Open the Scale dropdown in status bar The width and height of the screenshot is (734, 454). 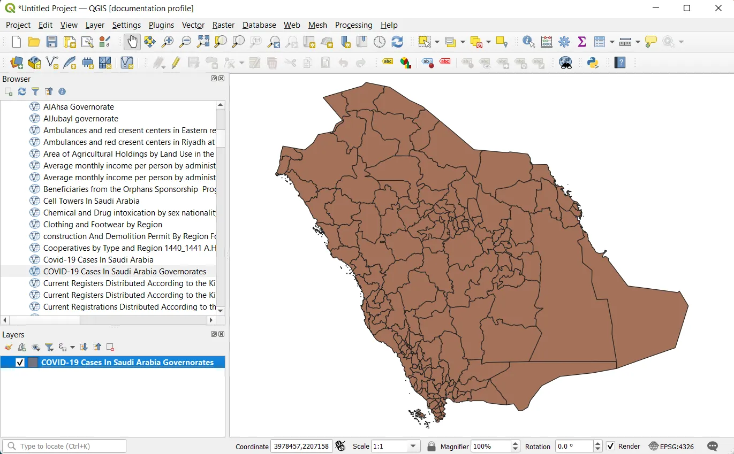coord(413,446)
